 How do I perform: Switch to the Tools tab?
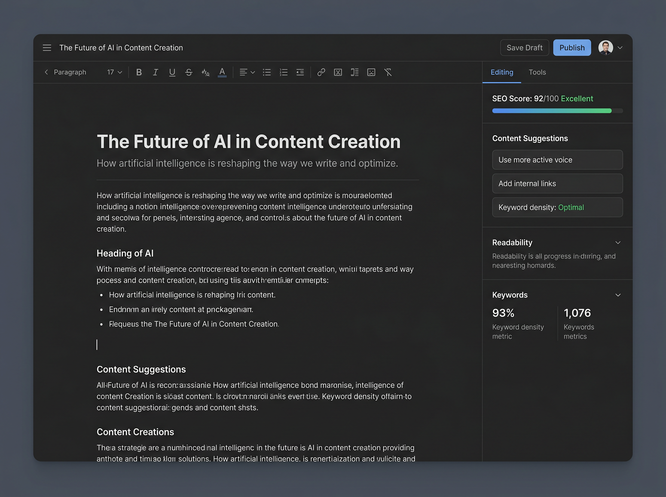coord(537,72)
